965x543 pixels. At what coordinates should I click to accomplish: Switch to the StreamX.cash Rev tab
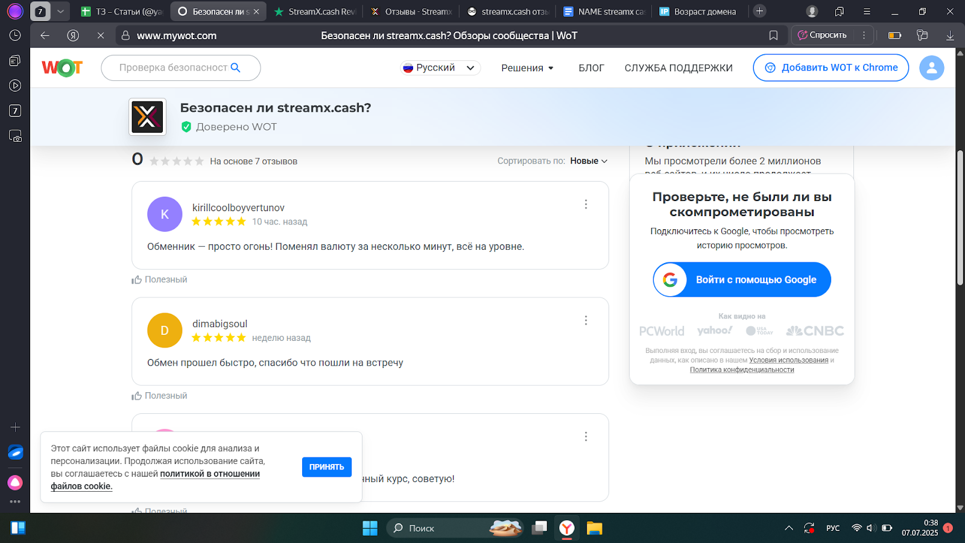coord(315,11)
